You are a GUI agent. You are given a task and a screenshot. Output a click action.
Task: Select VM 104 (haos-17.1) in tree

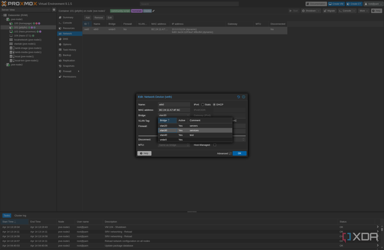pos(22,36)
